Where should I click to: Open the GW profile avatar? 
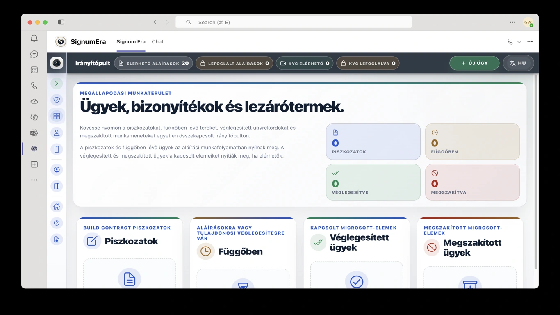coord(528,22)
